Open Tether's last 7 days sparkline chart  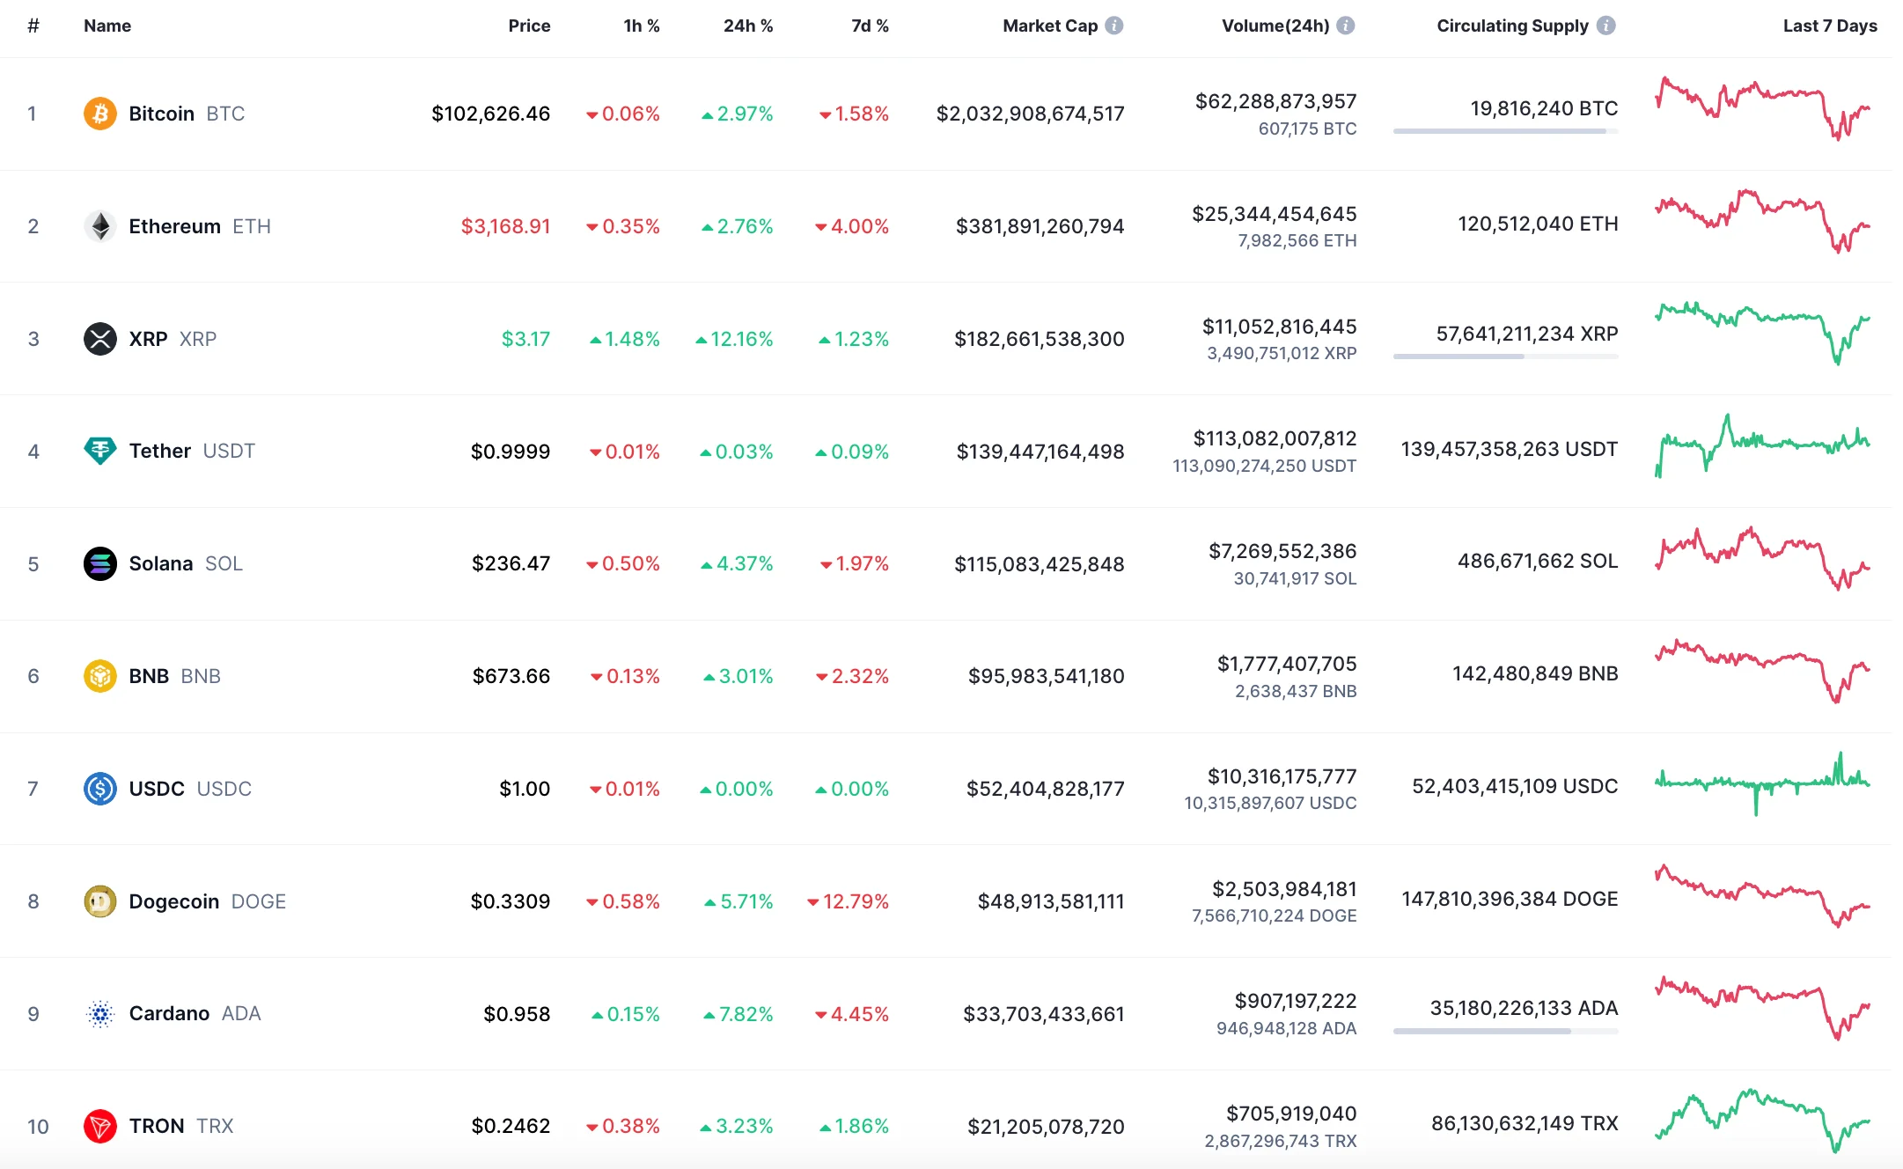tap(1762, 445)
